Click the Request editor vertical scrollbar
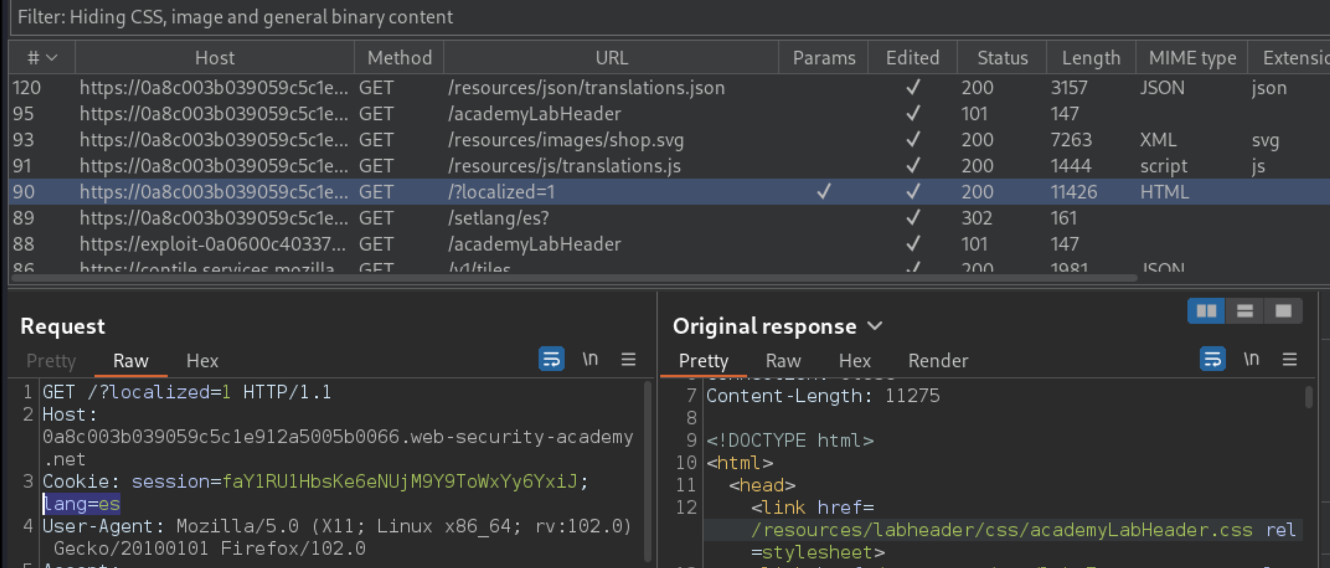The image size is (1330, 568). (x=647, y=472)
